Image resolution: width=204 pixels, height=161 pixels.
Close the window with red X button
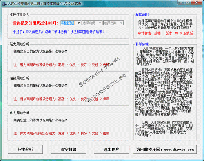[x=196, y=2]
